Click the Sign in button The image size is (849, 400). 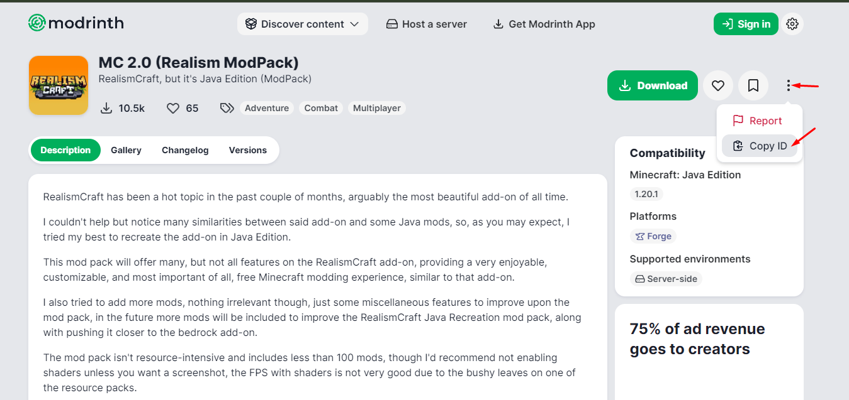coord(746,24)
